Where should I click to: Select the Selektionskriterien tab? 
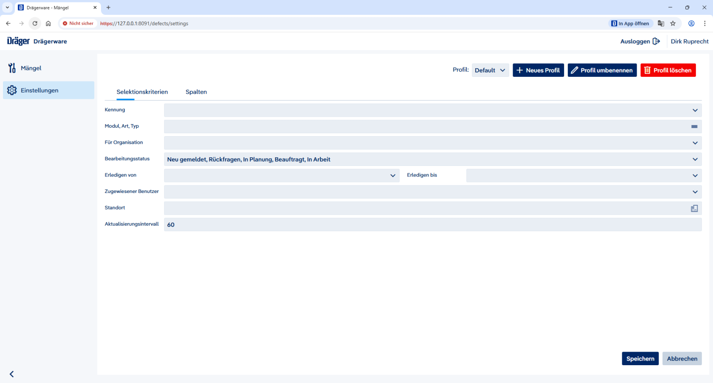142,92
